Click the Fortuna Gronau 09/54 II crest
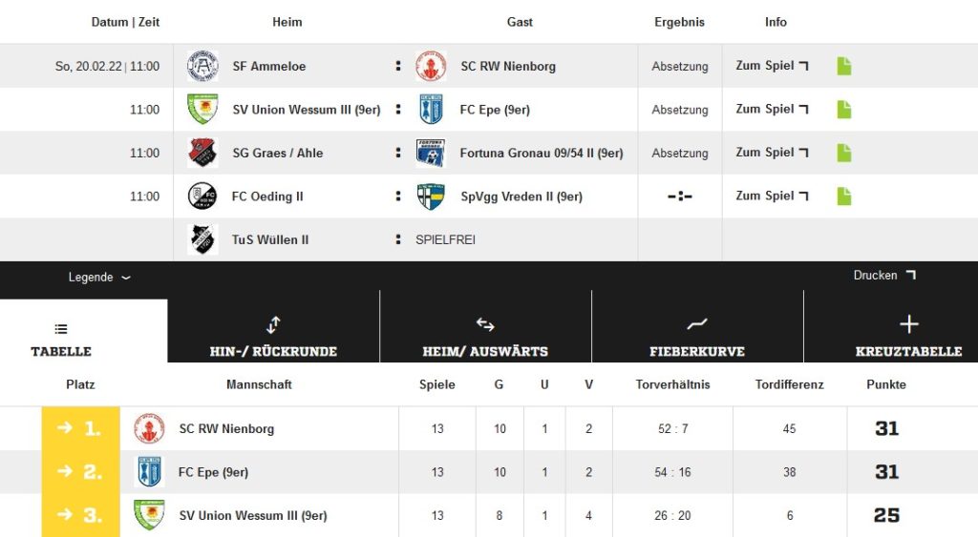Screen dimensions: 978x537 click(x=431, y=153)
